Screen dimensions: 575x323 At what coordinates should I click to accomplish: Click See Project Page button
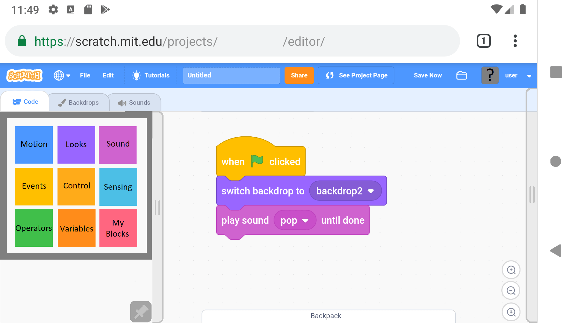point(356,75)
